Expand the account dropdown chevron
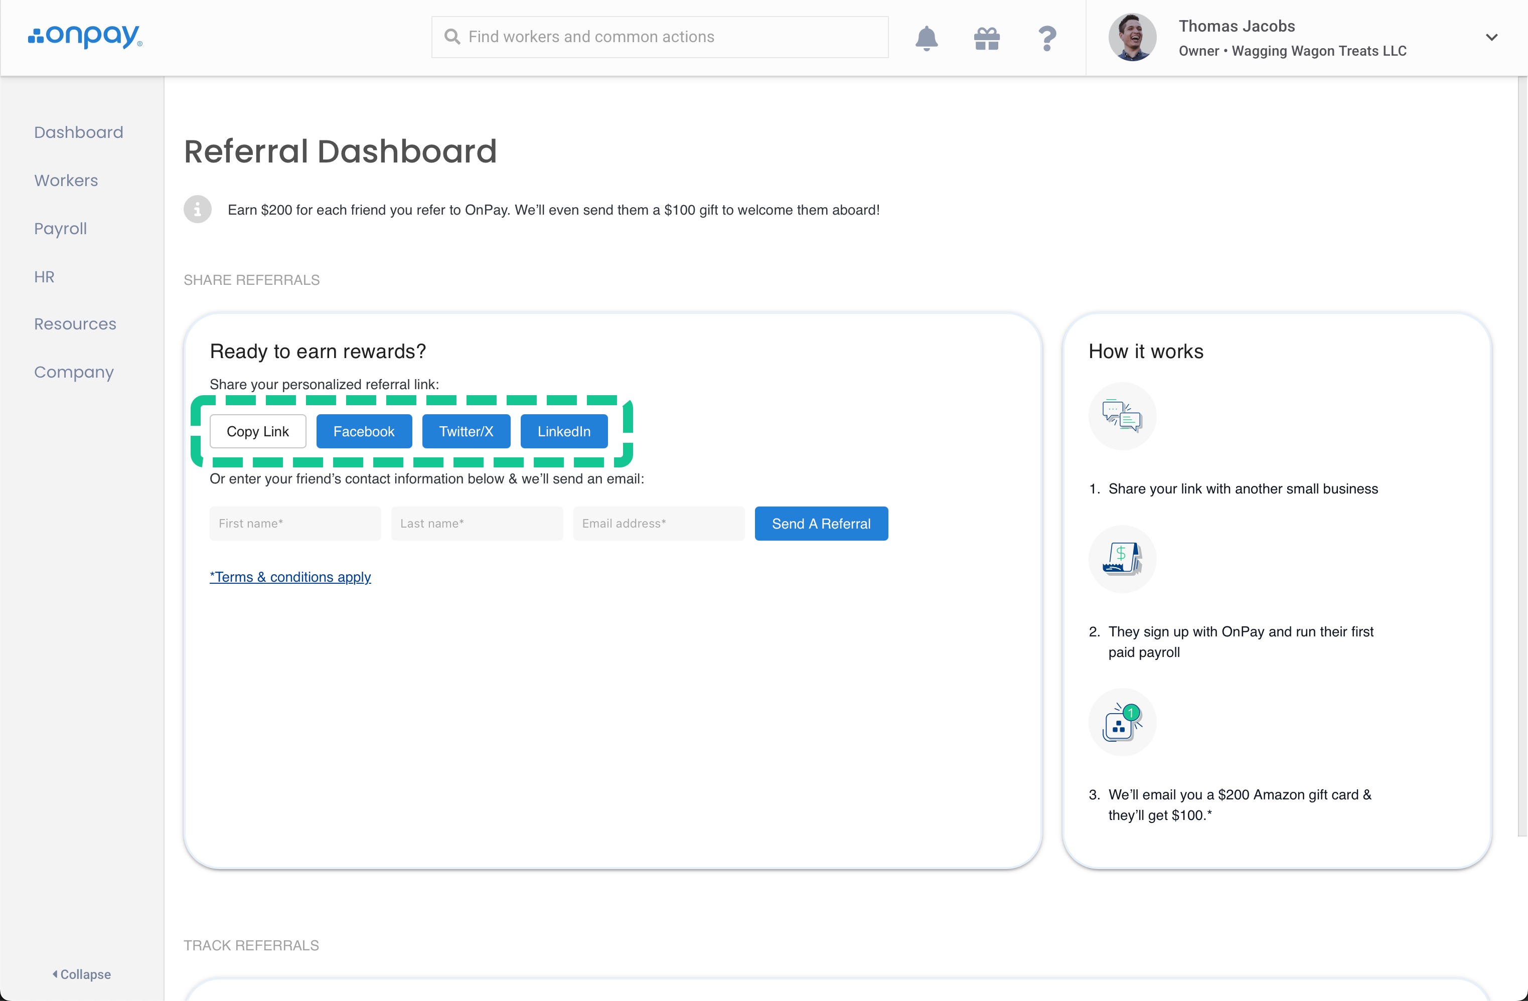1528x1001 pixels. click(1491, 38)
